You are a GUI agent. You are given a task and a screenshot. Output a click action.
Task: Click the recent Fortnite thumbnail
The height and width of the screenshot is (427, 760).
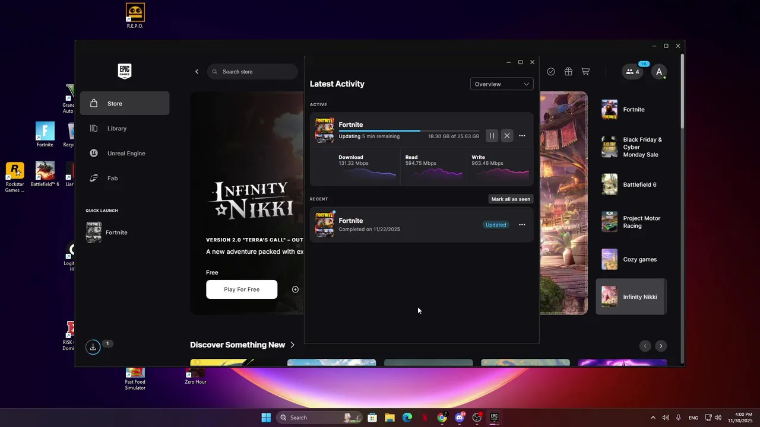pos(324,225)
